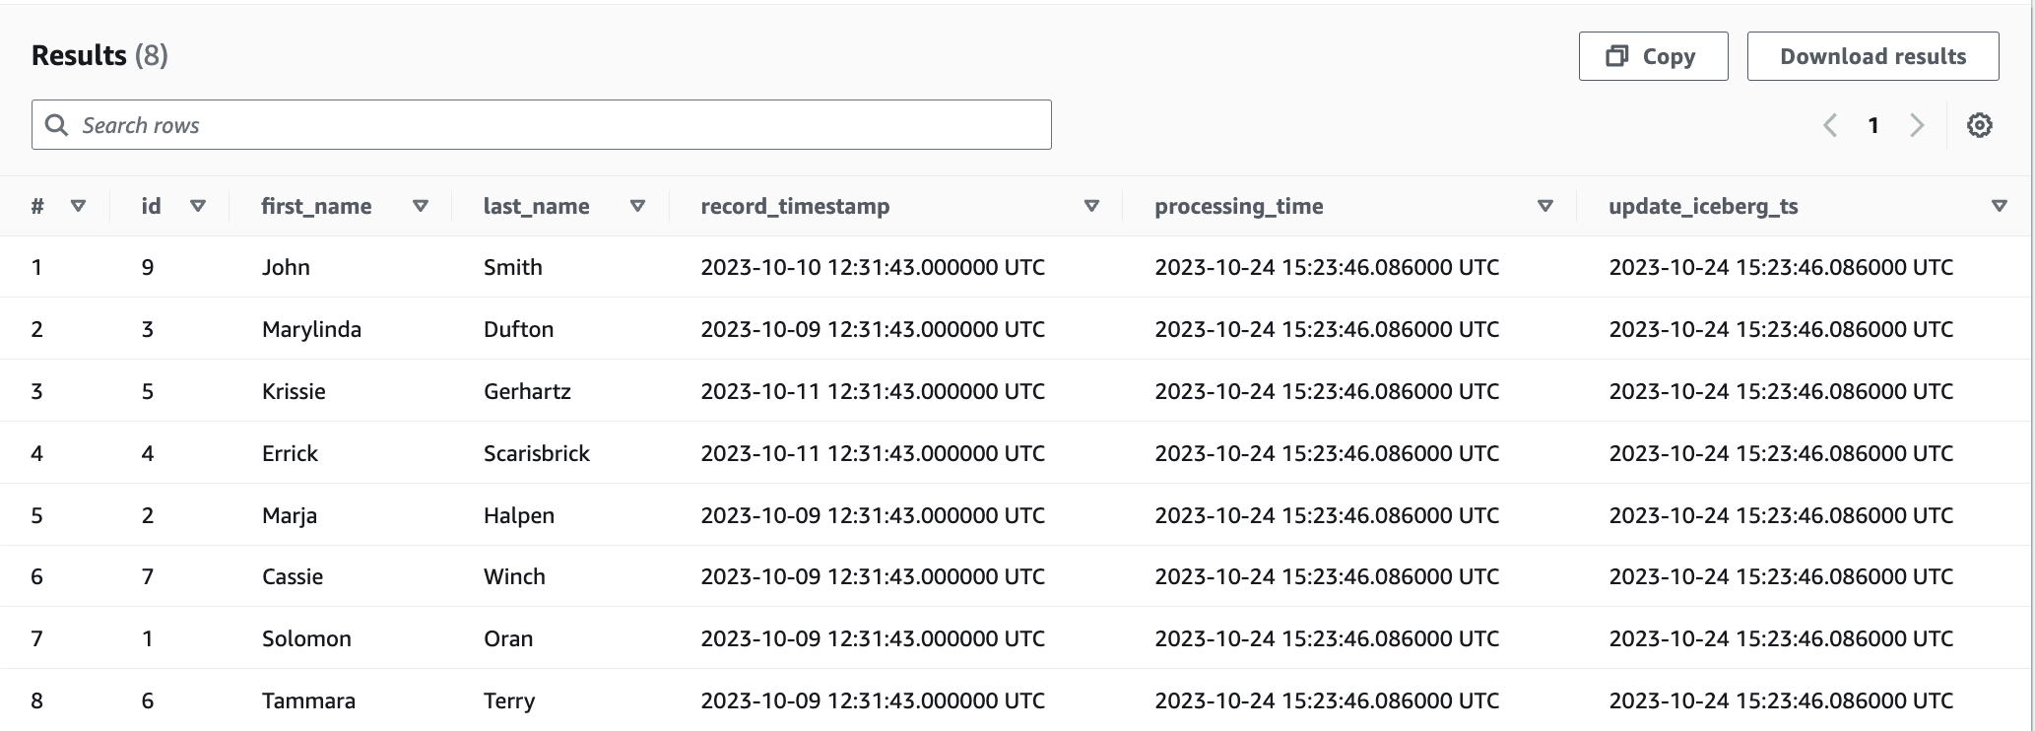This screenshot has height=731, width=2035.
Task: Open the last_name column filter dropdown
Action: (x=637, y=206)
